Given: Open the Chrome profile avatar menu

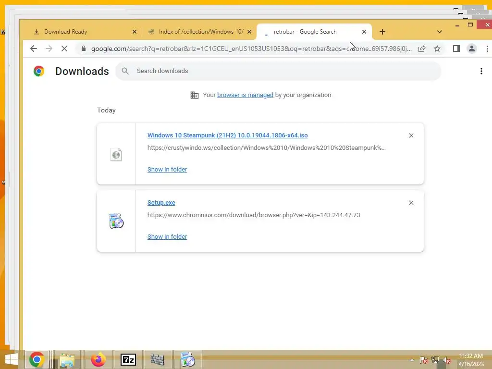Looking at the screenshot, I should pos(472,49).
